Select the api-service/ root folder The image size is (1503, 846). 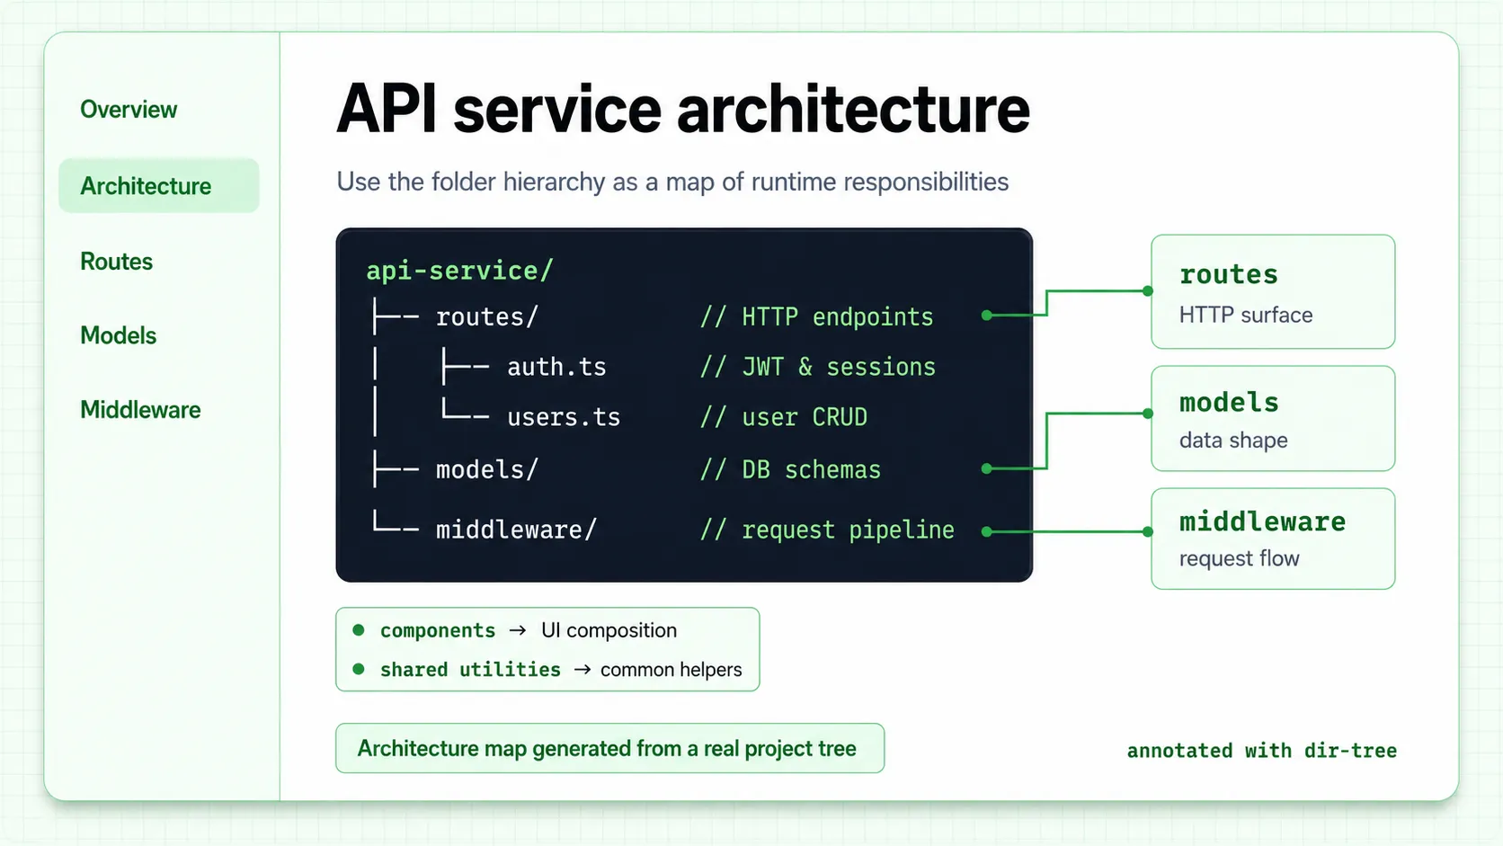459,271
